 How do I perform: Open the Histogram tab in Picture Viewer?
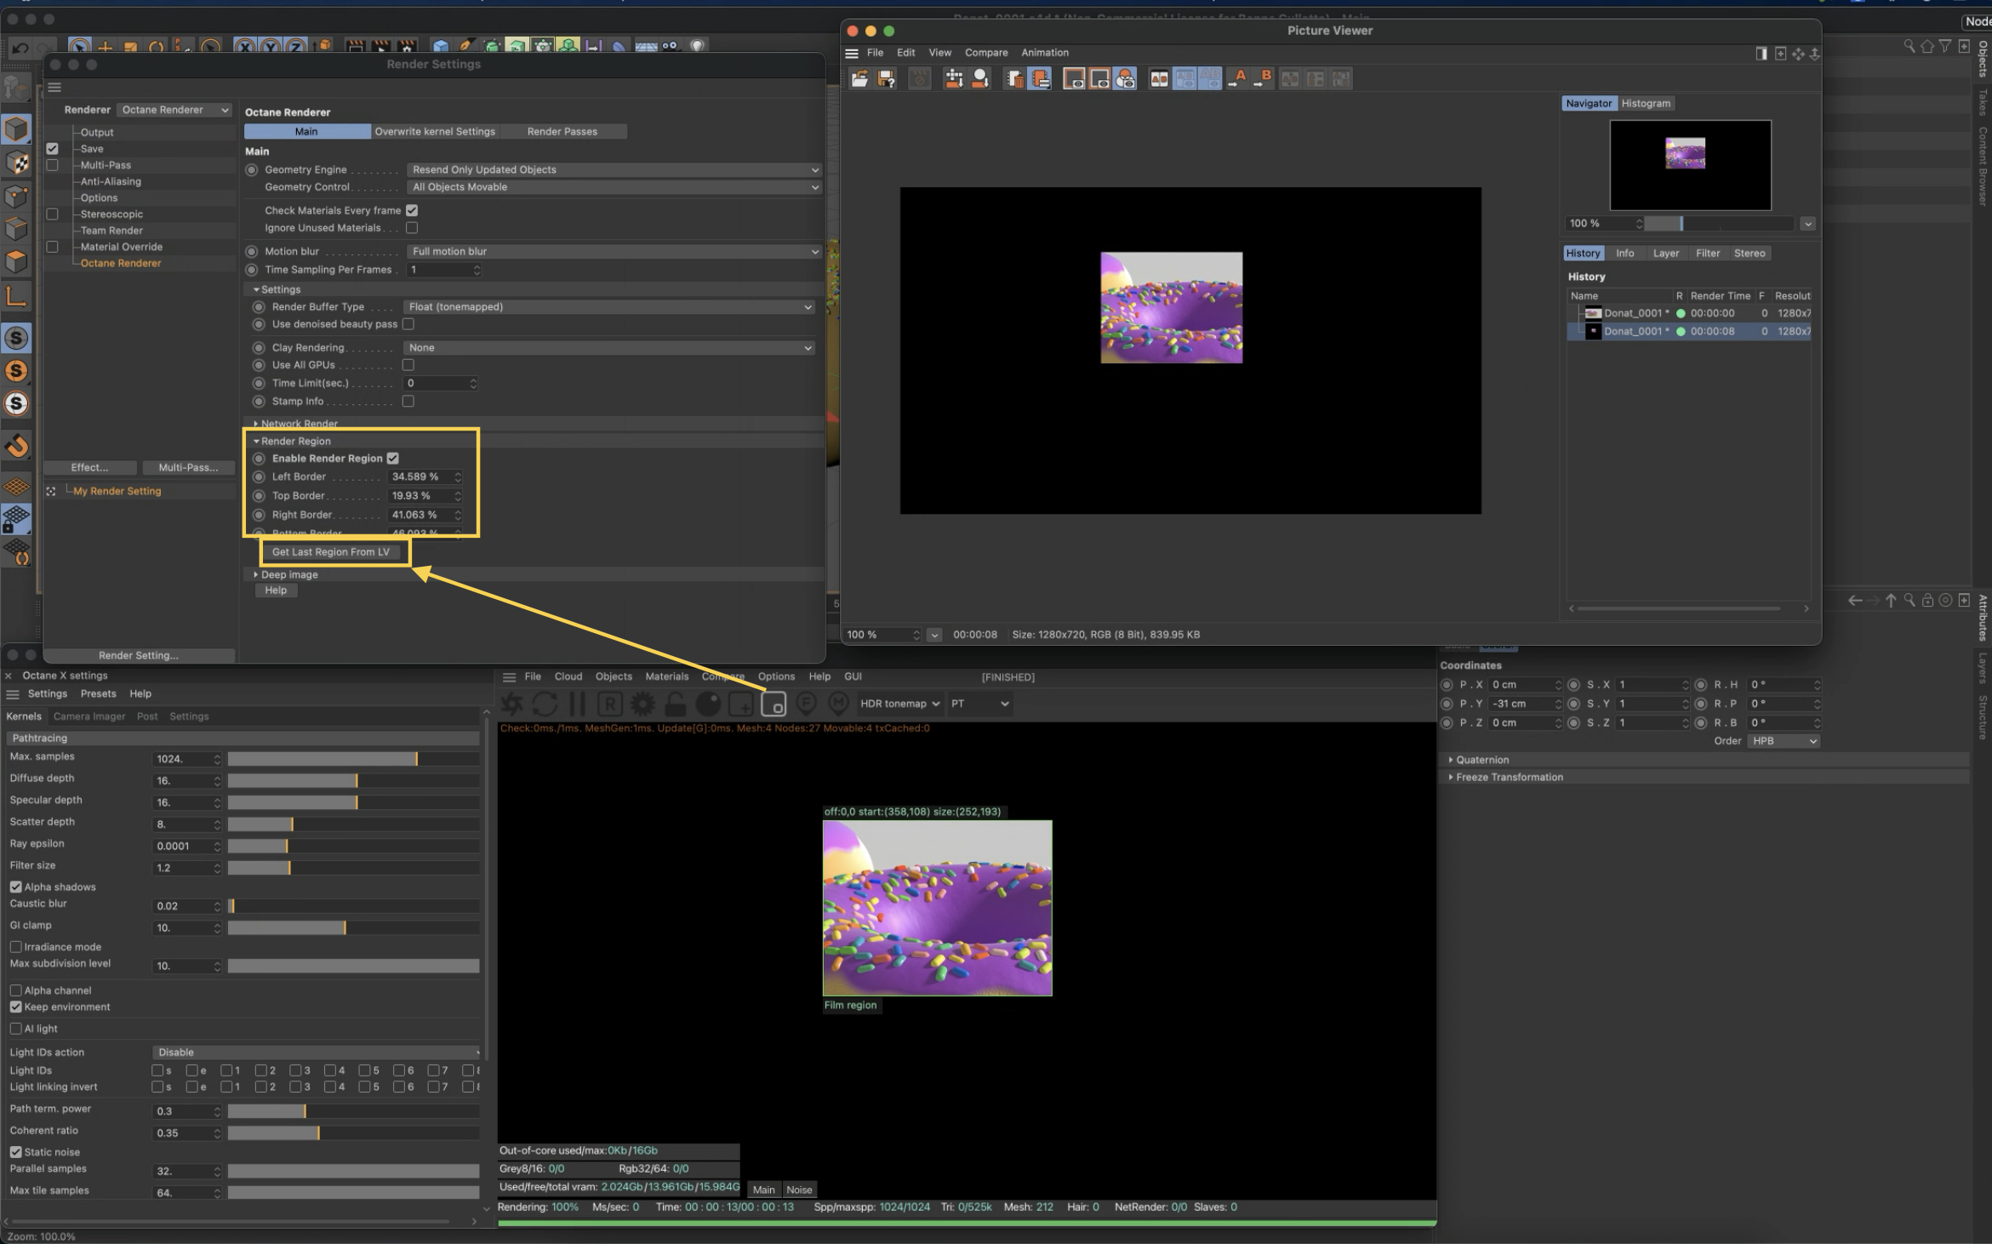point(1645,104)
